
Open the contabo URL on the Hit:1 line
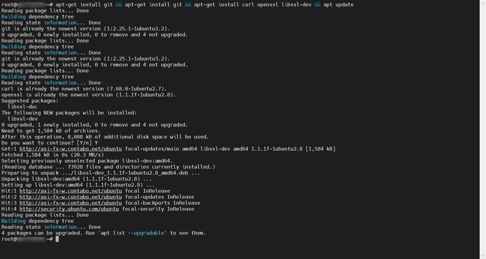(70, 191)
